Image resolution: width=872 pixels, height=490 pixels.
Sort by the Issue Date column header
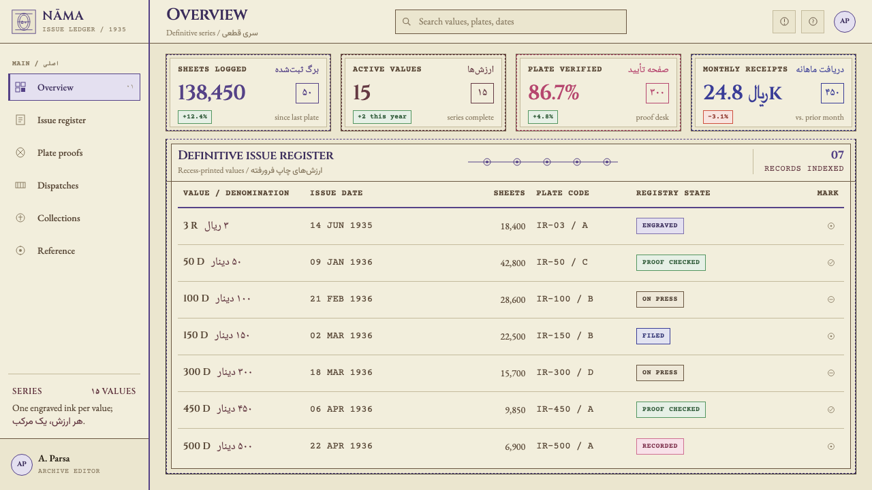click(x=337, y=193)
